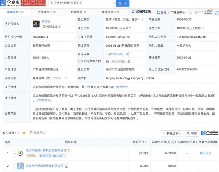Screen dimensions: 219x172
Task: Click the 4403792584584 import-export code value
Action: (187, 69)
